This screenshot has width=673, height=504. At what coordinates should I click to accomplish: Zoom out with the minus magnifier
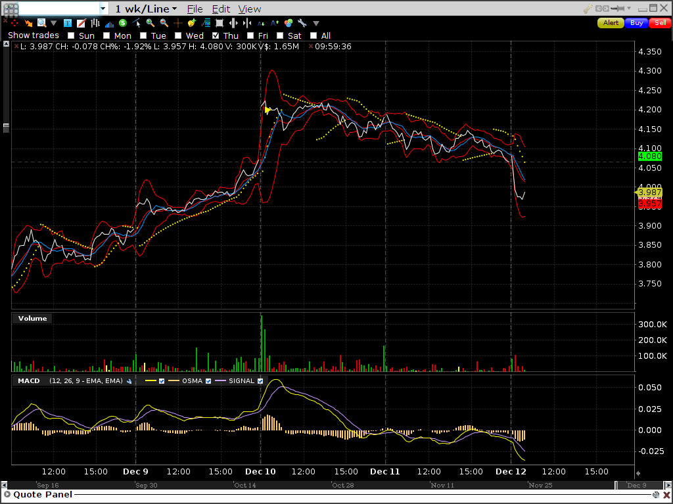[164, 23]
